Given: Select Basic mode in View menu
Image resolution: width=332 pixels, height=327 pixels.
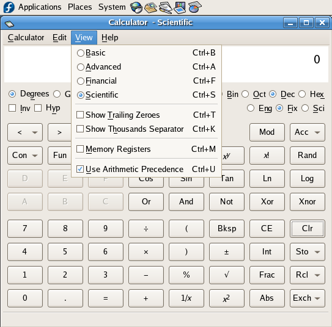Looking at the screenshot, I should 146,53.
